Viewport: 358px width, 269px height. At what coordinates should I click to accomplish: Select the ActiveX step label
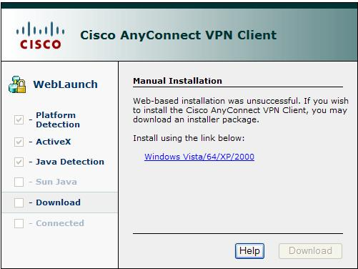(x=54, y=142)
